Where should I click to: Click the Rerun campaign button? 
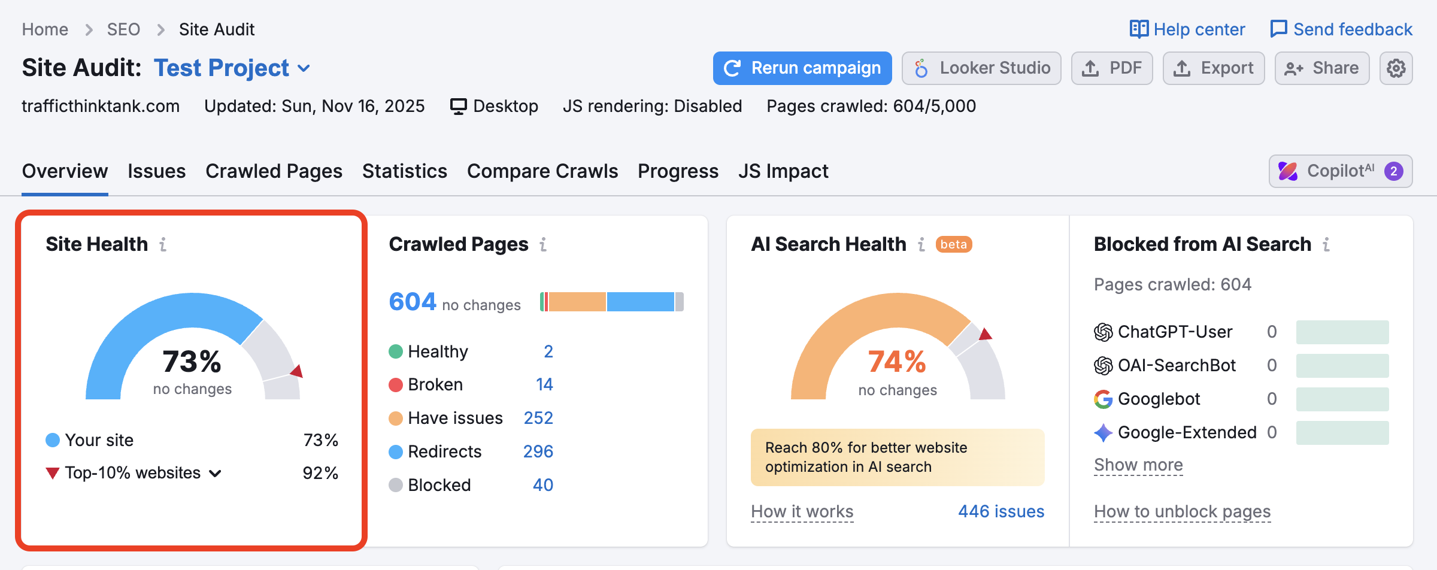(802, 68)
